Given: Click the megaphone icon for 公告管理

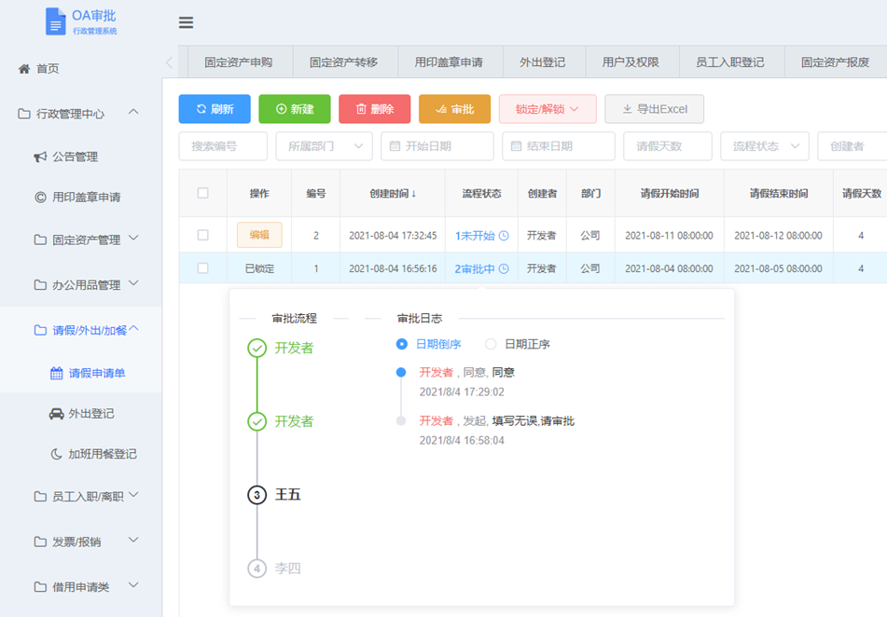Looking at the screenshot, I should pyautogui.click(x=40, y=157).
